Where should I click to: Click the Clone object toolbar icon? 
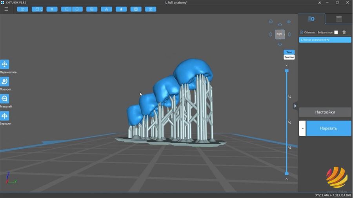pyautogui.click(x=92, y=9)
